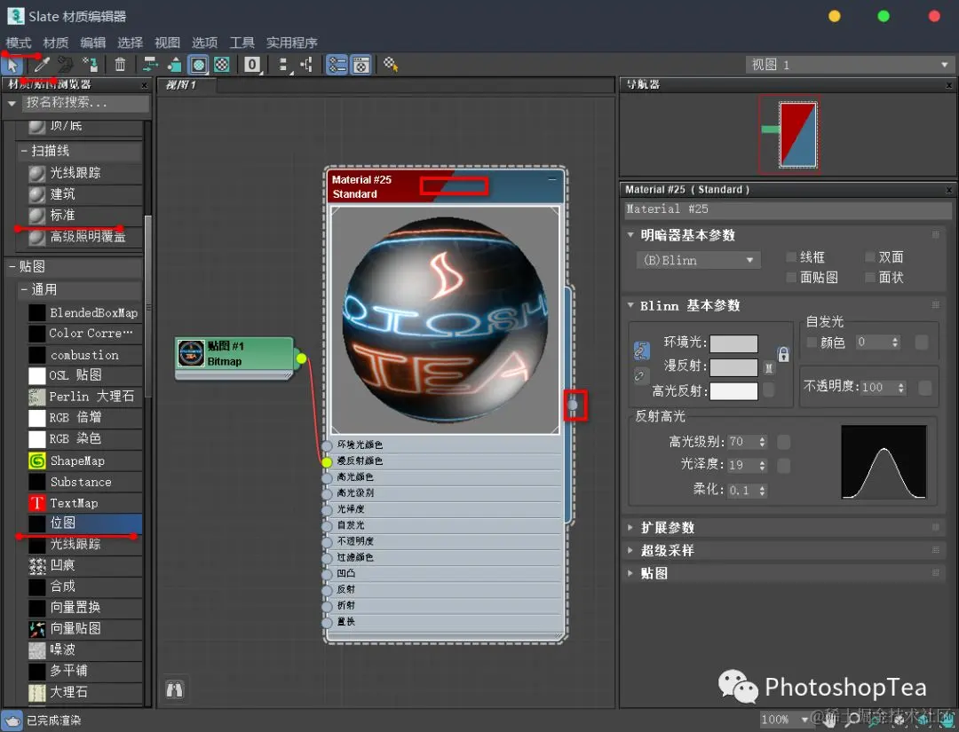
Task: Delete selected nodes with the trash icon
Action: tap(121, 64)
